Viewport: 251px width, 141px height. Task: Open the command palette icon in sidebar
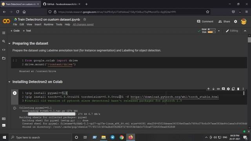tap(4, 119)
